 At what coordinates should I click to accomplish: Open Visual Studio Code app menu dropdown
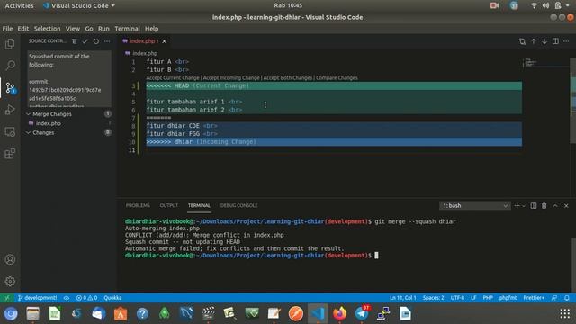78,6
